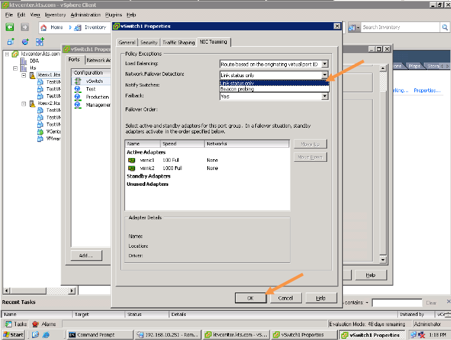Click the Management port group icon
The height and width of the screenshot is (340, 451).
tap(78, 105)
